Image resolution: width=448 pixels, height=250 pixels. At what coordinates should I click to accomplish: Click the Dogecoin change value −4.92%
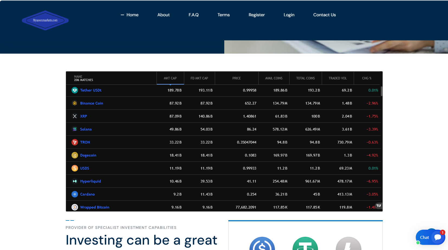coord(372,155)
